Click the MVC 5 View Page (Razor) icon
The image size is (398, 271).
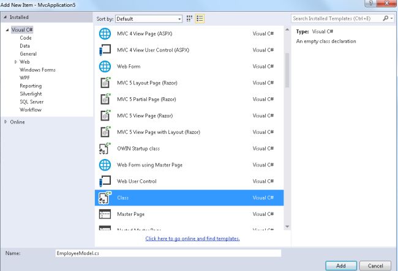(x=105, y=116)
